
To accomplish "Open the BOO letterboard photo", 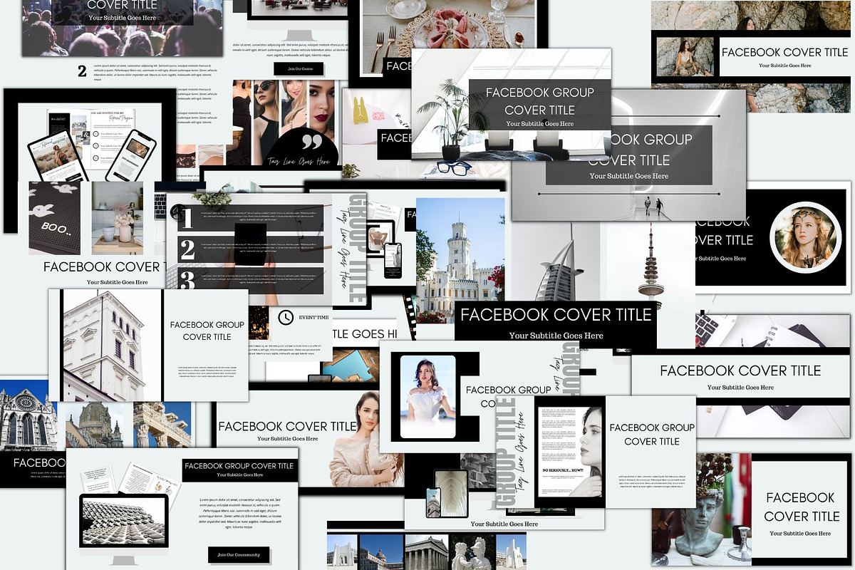I will click(55, 217).
